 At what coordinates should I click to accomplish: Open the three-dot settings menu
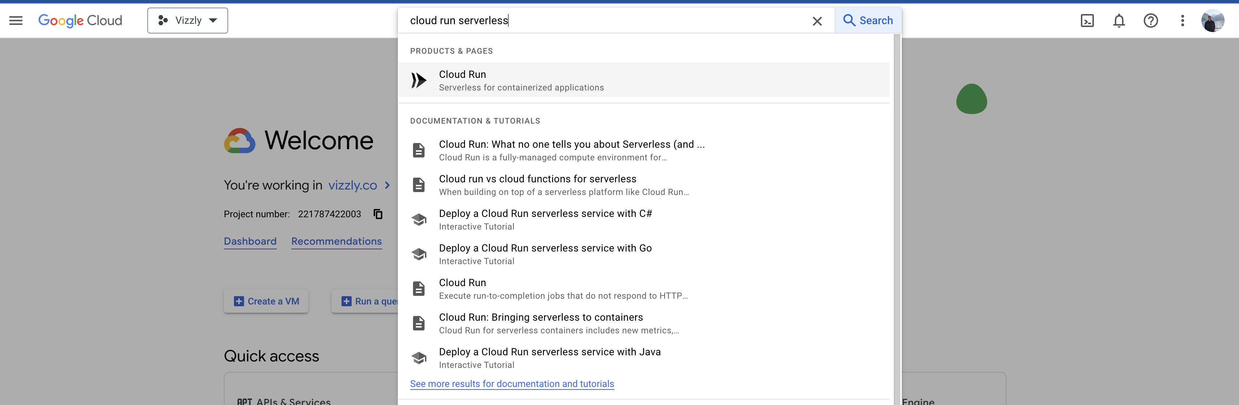pyautogui.click(x=1182, y=21)
